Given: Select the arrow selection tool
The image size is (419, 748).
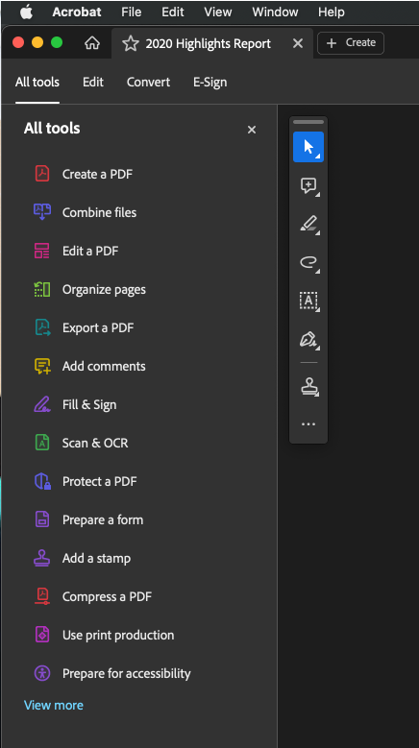Looking at the screenshot, I should 308,147.
